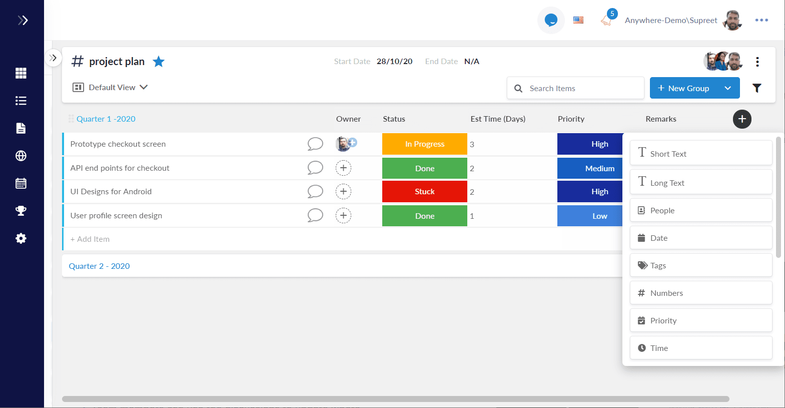This screenshot has width=785, height=408.
Task: Open the trophy icon in sidebar
Action: 21,211
